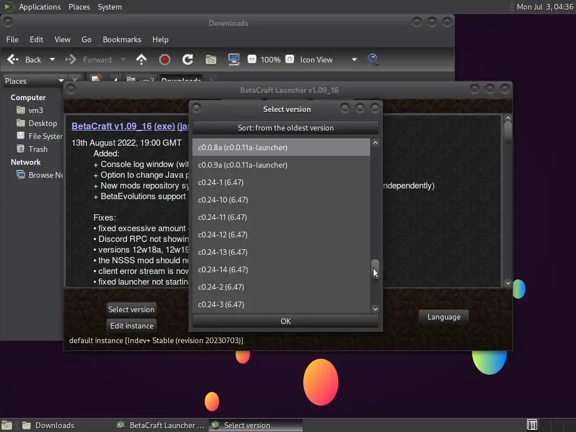Click the changelog scroll up arrow

coord(508,118)
